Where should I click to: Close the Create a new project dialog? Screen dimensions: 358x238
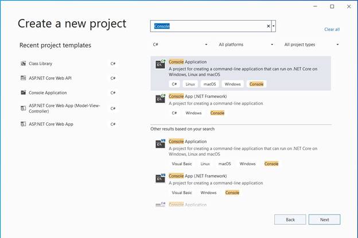pyautogui.click(x=349, y=7)
